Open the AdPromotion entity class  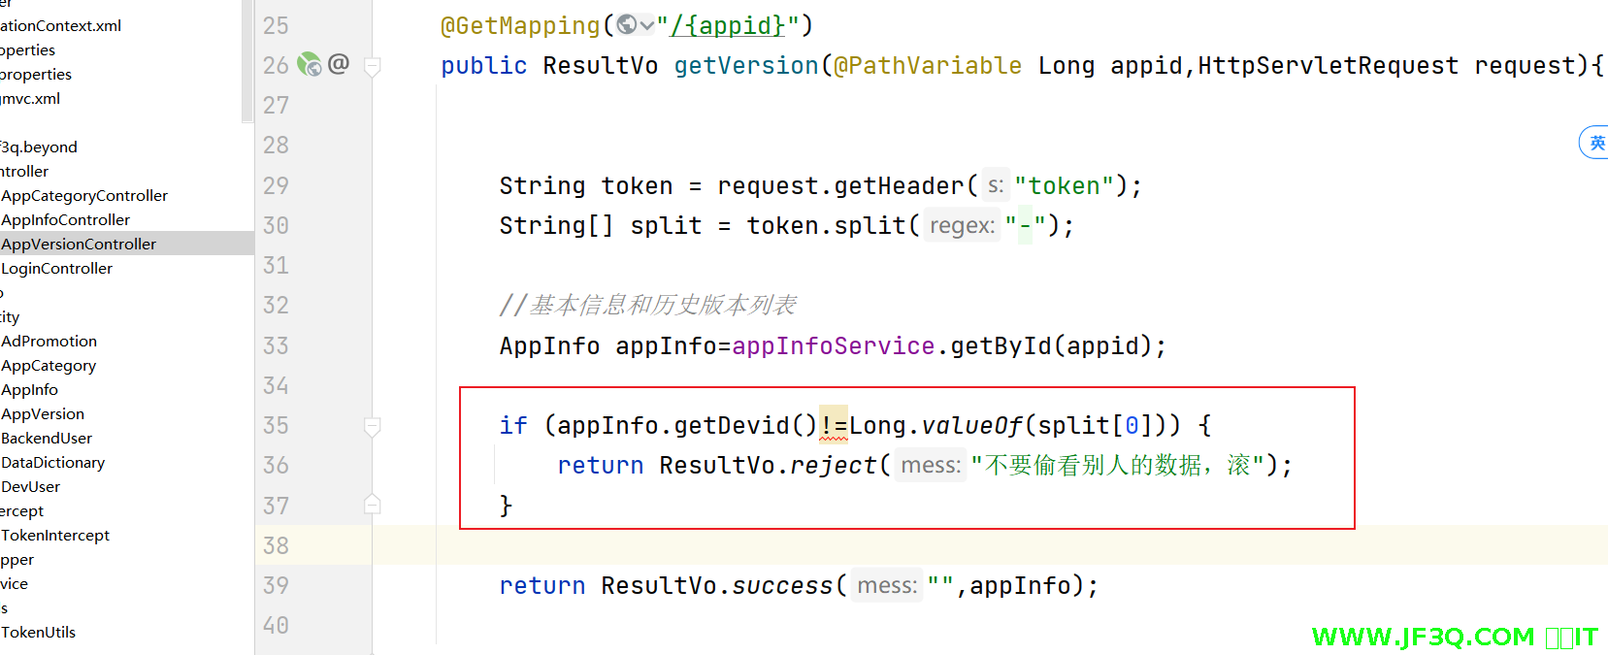tap(49, 342)
